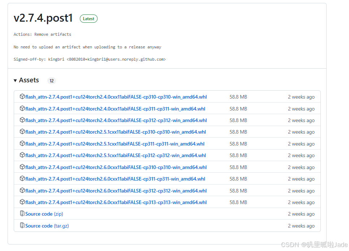This screenshot has width=349, height=251.
Task: Download torch2.4.0 cp311 win_amd64 wheel
Action: (x=115, y=109)
